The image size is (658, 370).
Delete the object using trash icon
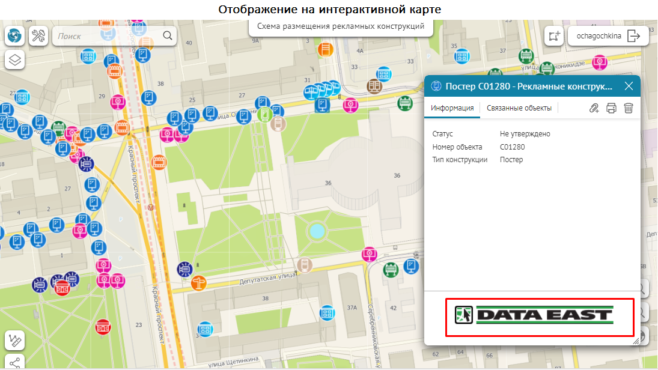point(629,108)
